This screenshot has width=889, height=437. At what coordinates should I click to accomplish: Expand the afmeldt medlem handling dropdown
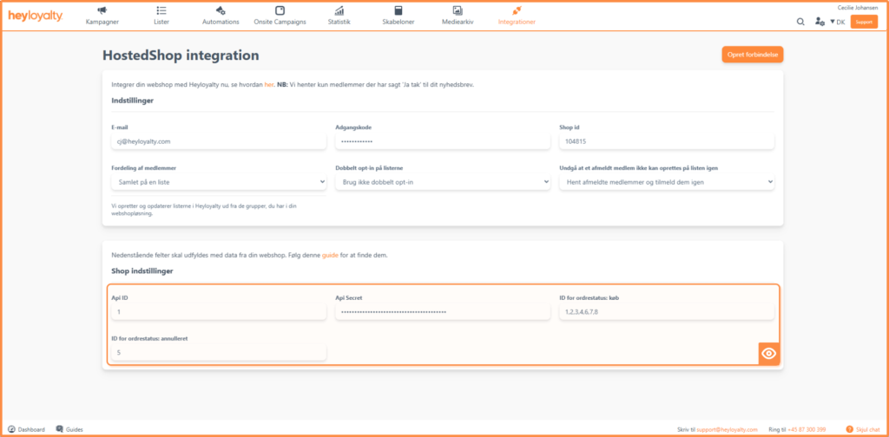666,182
